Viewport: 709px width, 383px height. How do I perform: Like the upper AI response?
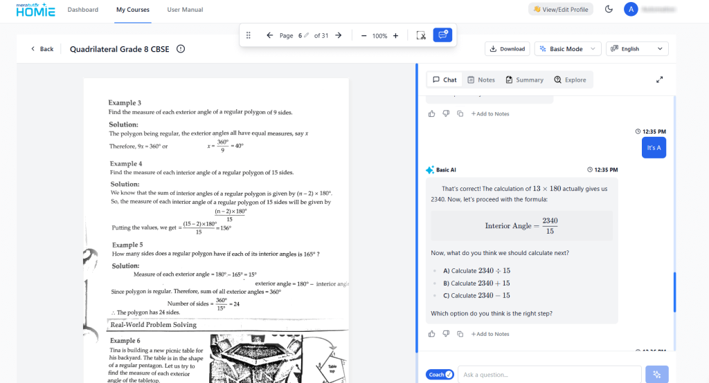[x=432, y=114]
